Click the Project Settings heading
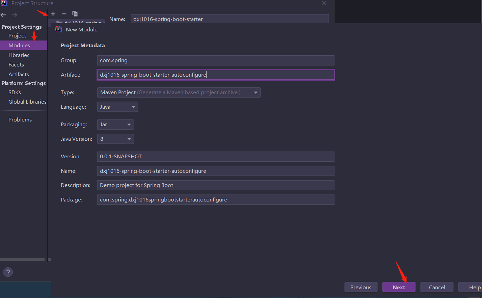 (x=22, y=27)
